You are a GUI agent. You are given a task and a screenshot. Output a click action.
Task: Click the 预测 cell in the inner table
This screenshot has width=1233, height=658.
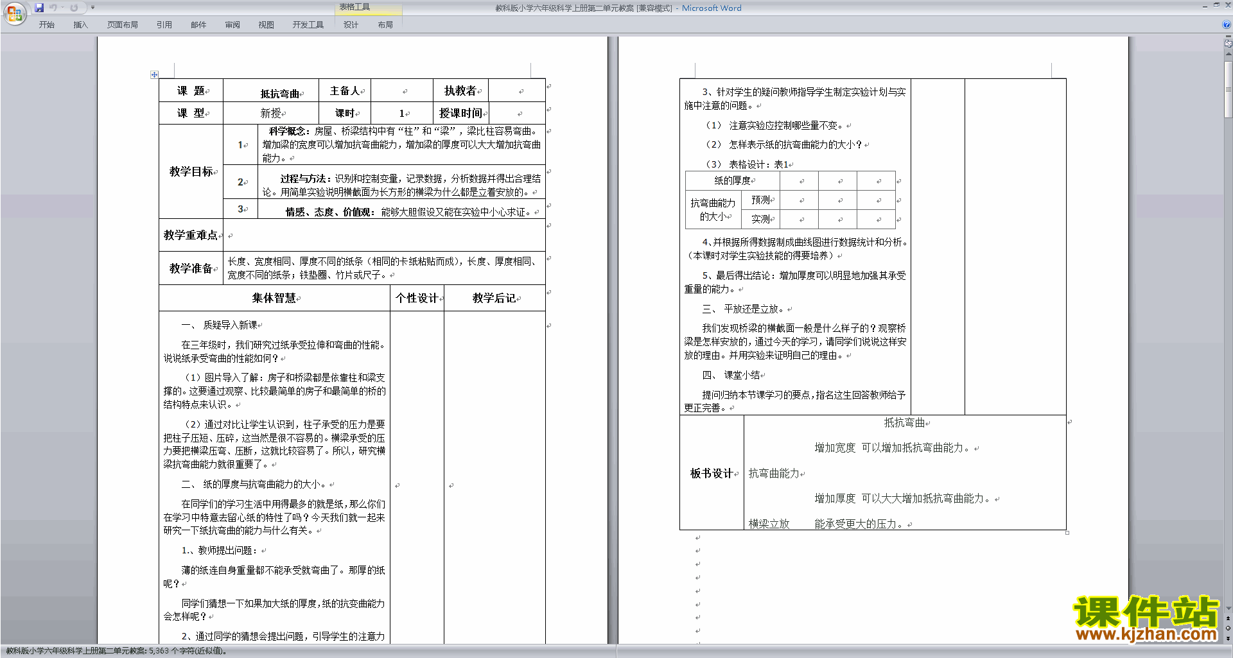(x=761, y=200)
